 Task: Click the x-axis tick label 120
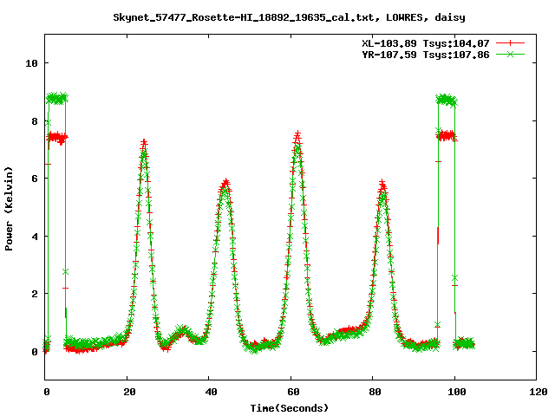[x=539, y=392]
